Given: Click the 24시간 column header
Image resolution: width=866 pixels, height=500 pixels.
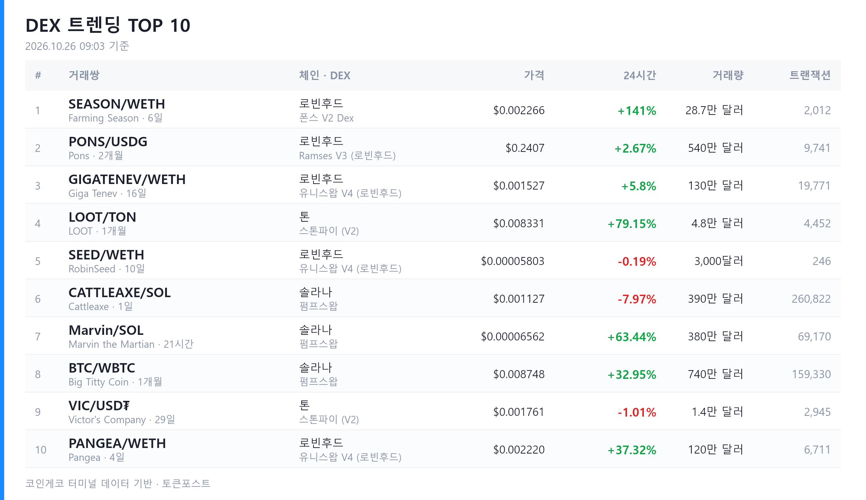Looking at the screenshot, I should (x=640, y=75).
